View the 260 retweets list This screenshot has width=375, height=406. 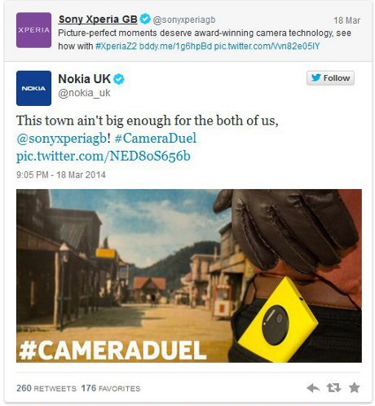[46, 388]
